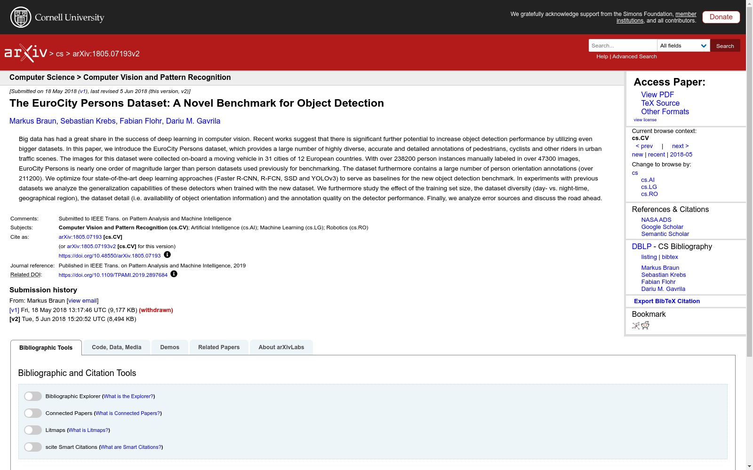Go to next paper with next link
Viewport: 753px width, 470px height.
681,146
